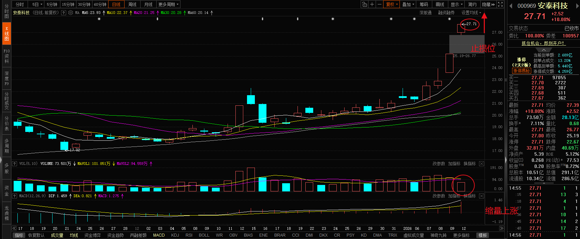Zoom out chart with minus icon

379,4
